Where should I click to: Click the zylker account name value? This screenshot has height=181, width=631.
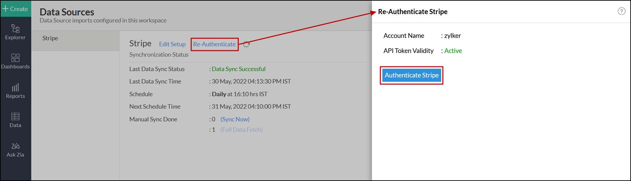pos(453,36)
